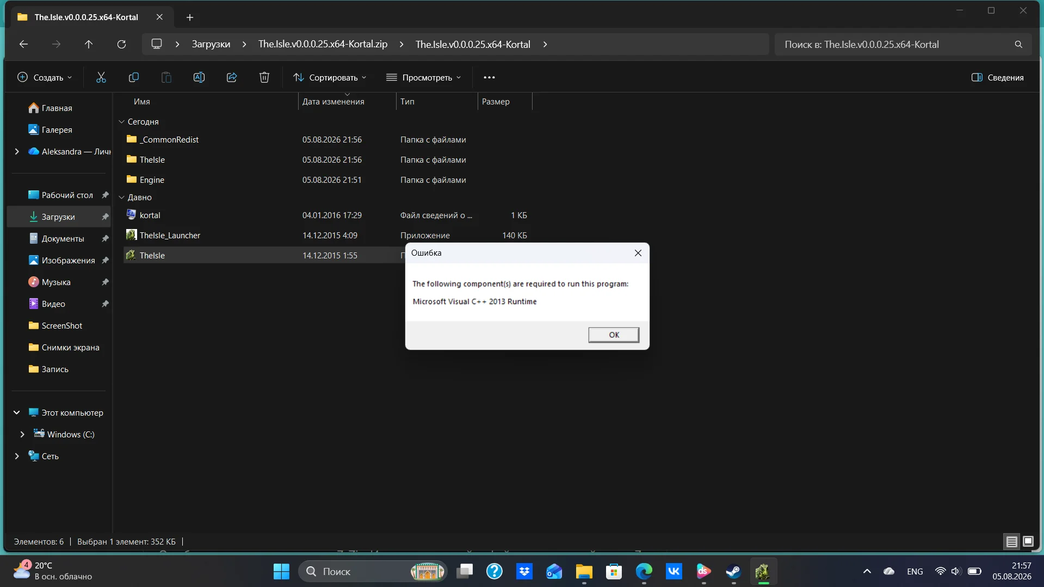Go up one folder level arrow

[89, 44]
